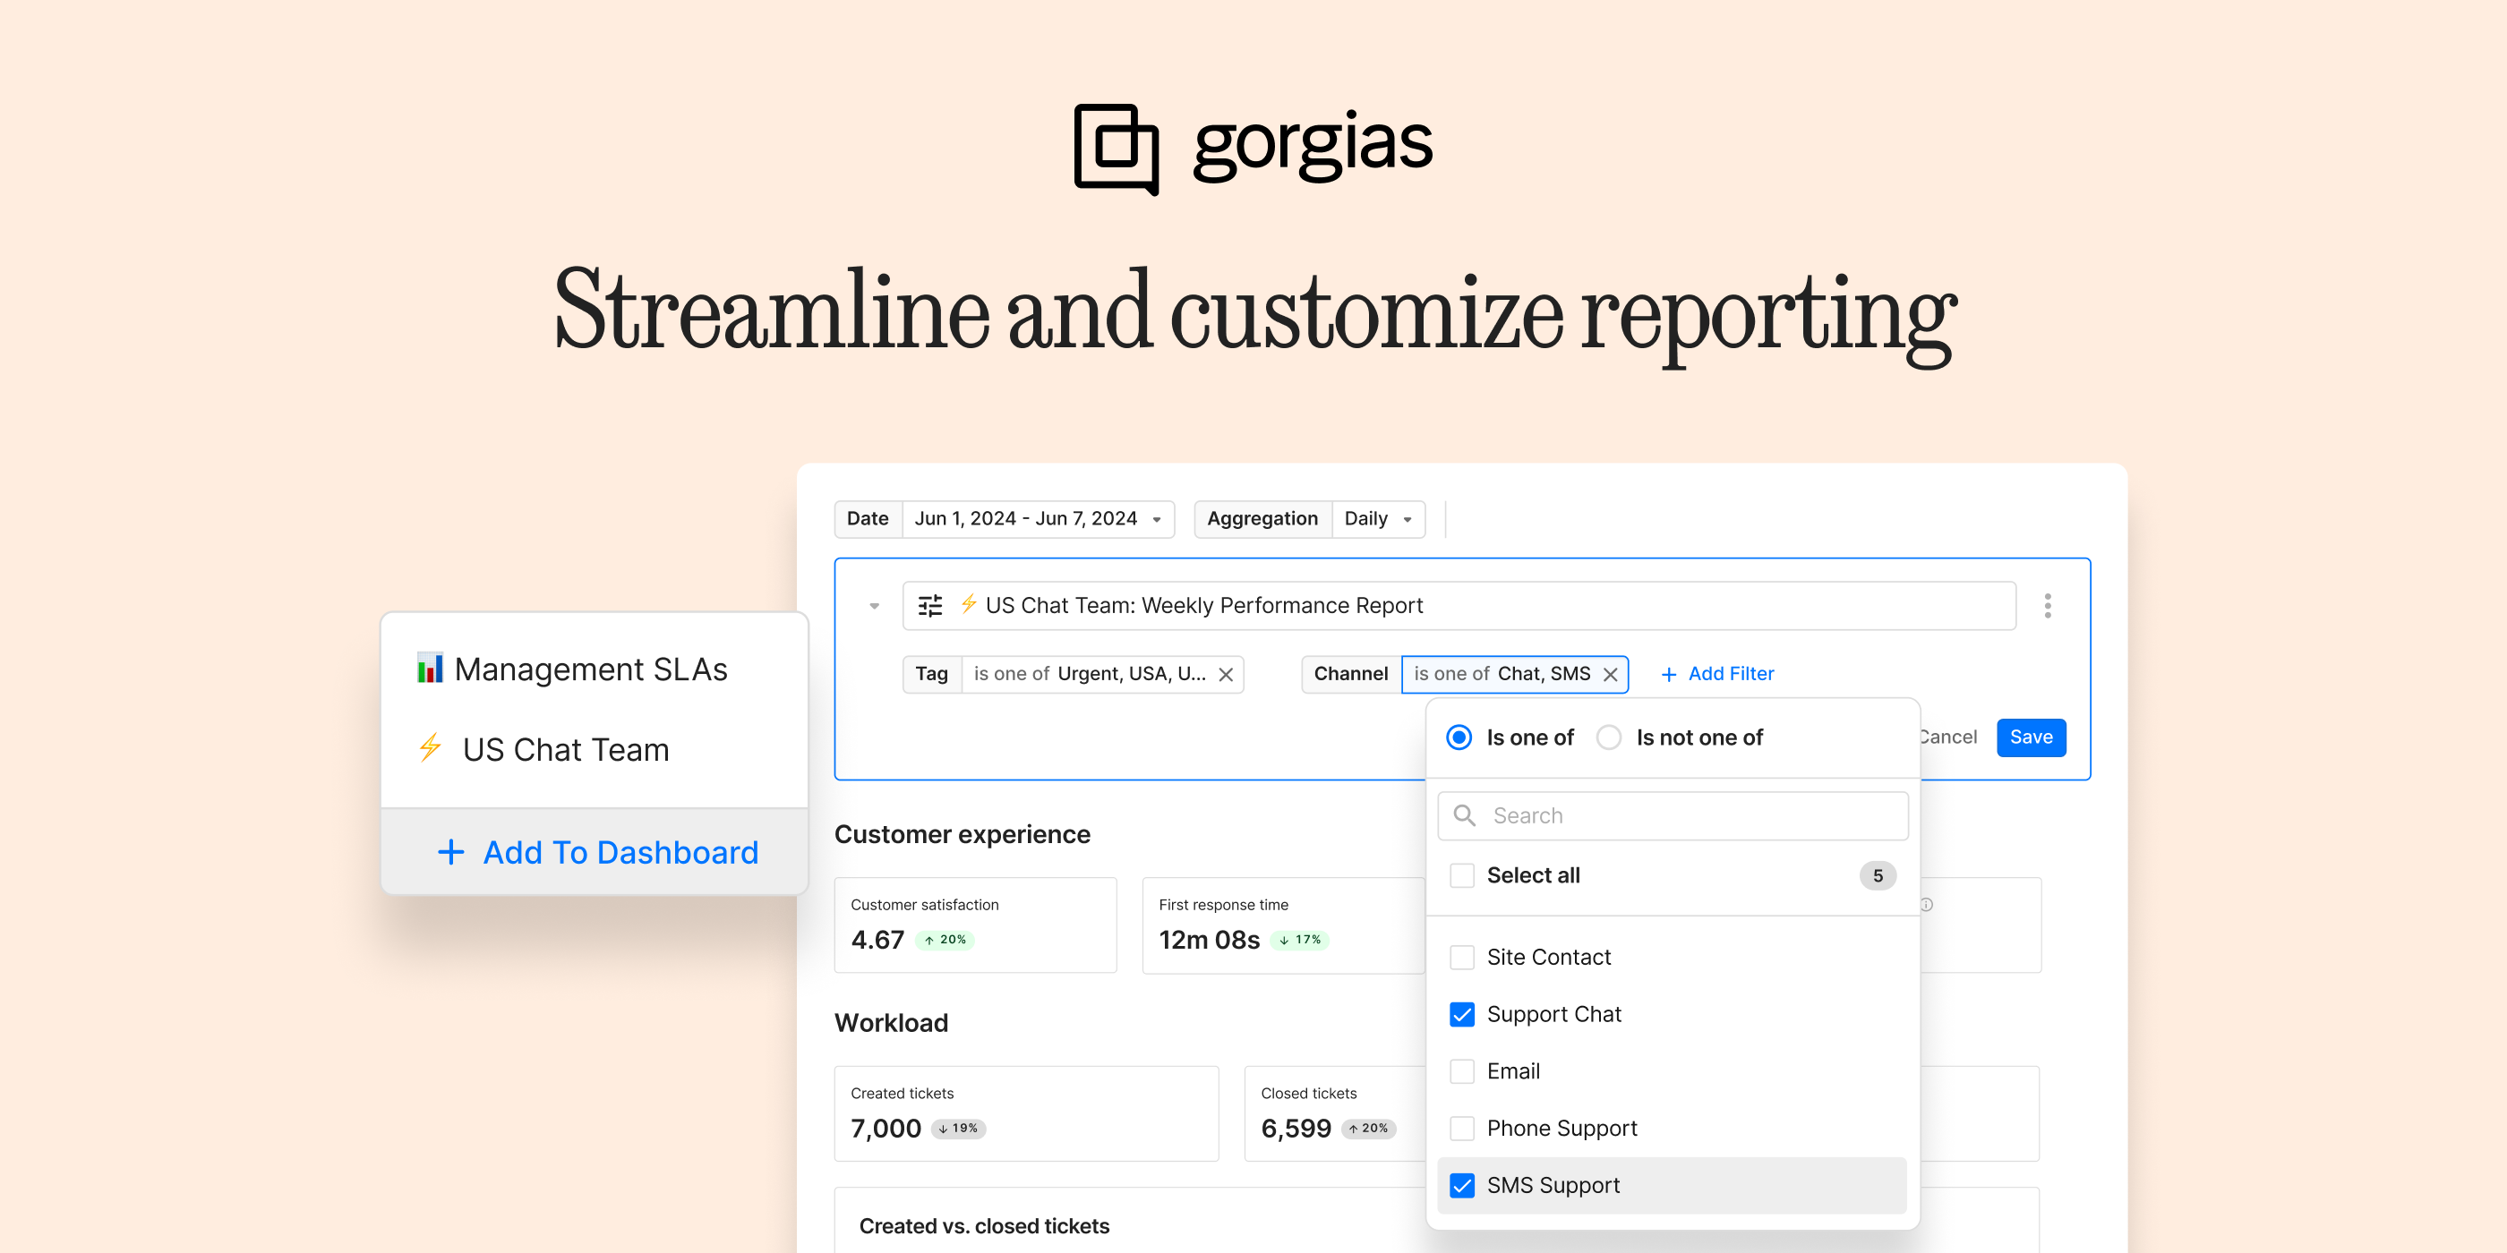
Task: Click the Search input field in dropdown
Action: click(x=1669, y=816)
